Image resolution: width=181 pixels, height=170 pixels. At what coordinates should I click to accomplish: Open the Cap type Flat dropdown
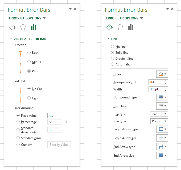[x=159, y=114]
